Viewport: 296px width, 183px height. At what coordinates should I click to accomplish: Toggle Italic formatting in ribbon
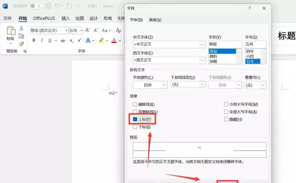[x=42, y=40]
